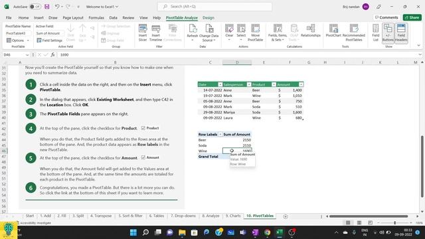Collapse the ribbon with the chevron
Viewport: 425px width, 239px height.
(419, 46)
